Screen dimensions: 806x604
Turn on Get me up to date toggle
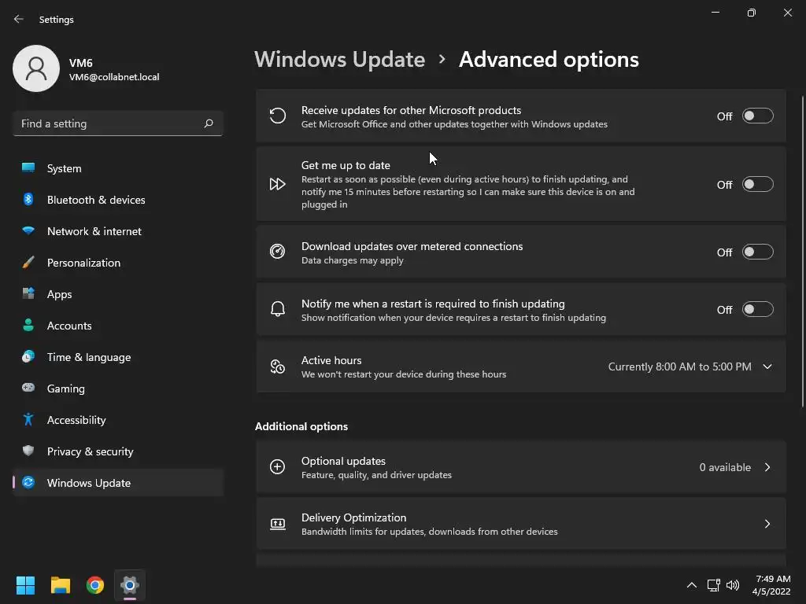pos(758,184)
